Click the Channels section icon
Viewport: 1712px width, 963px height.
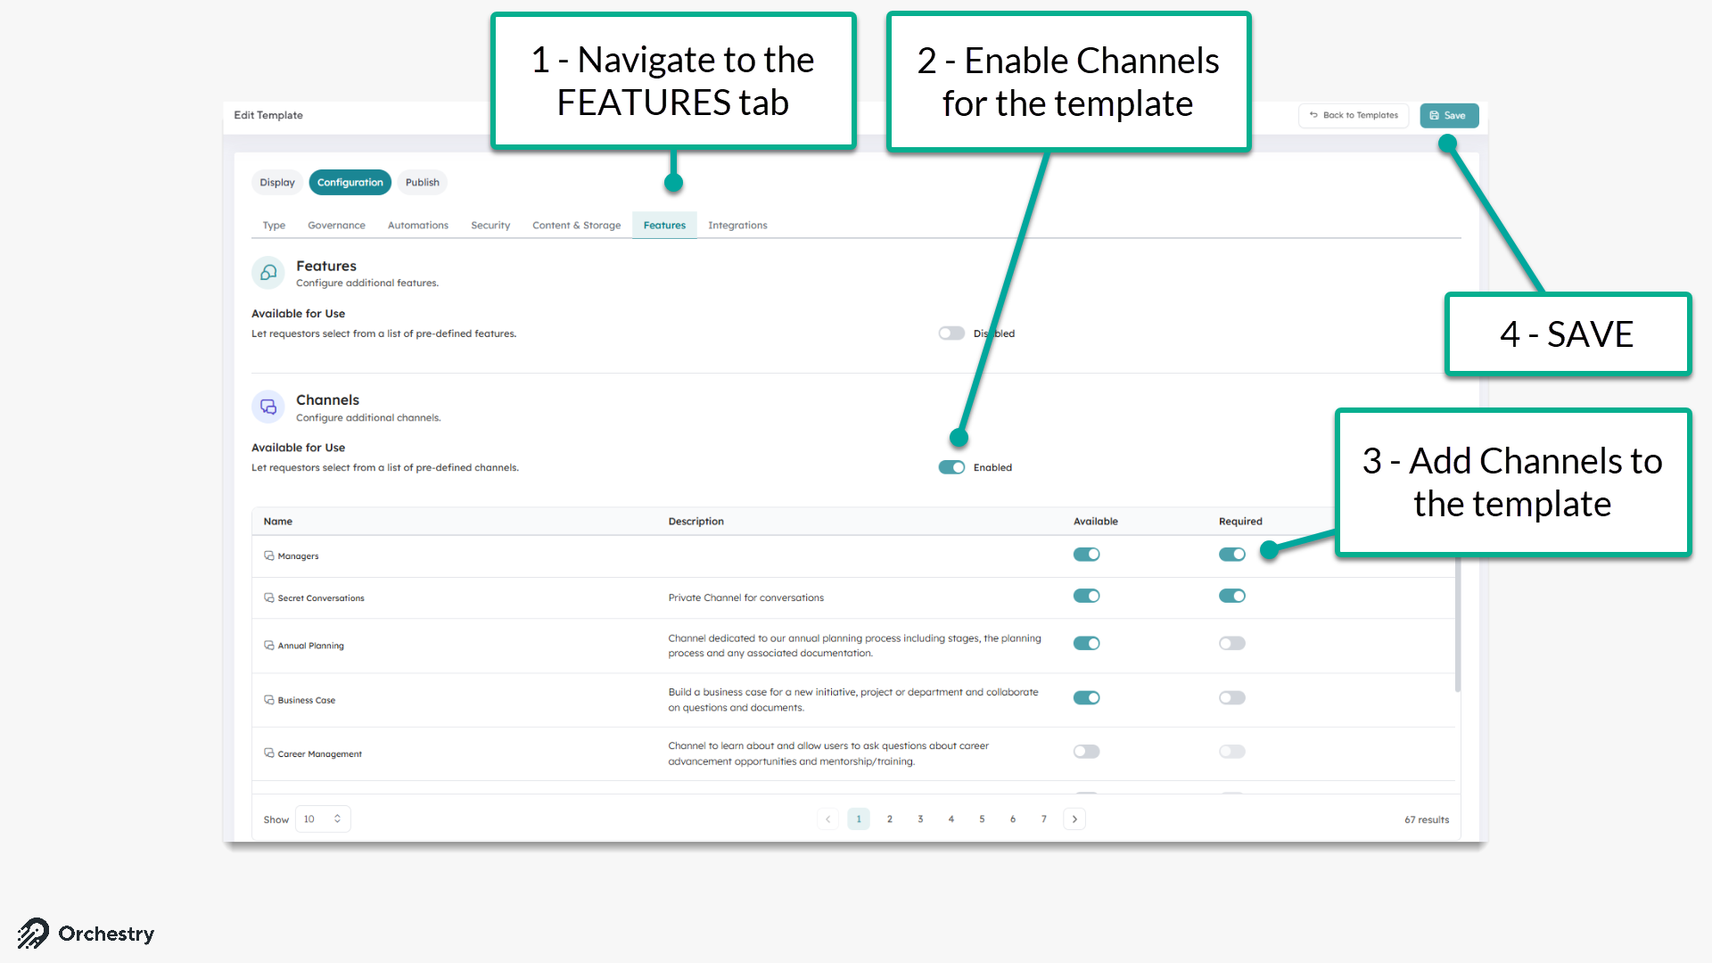(268, 407)
